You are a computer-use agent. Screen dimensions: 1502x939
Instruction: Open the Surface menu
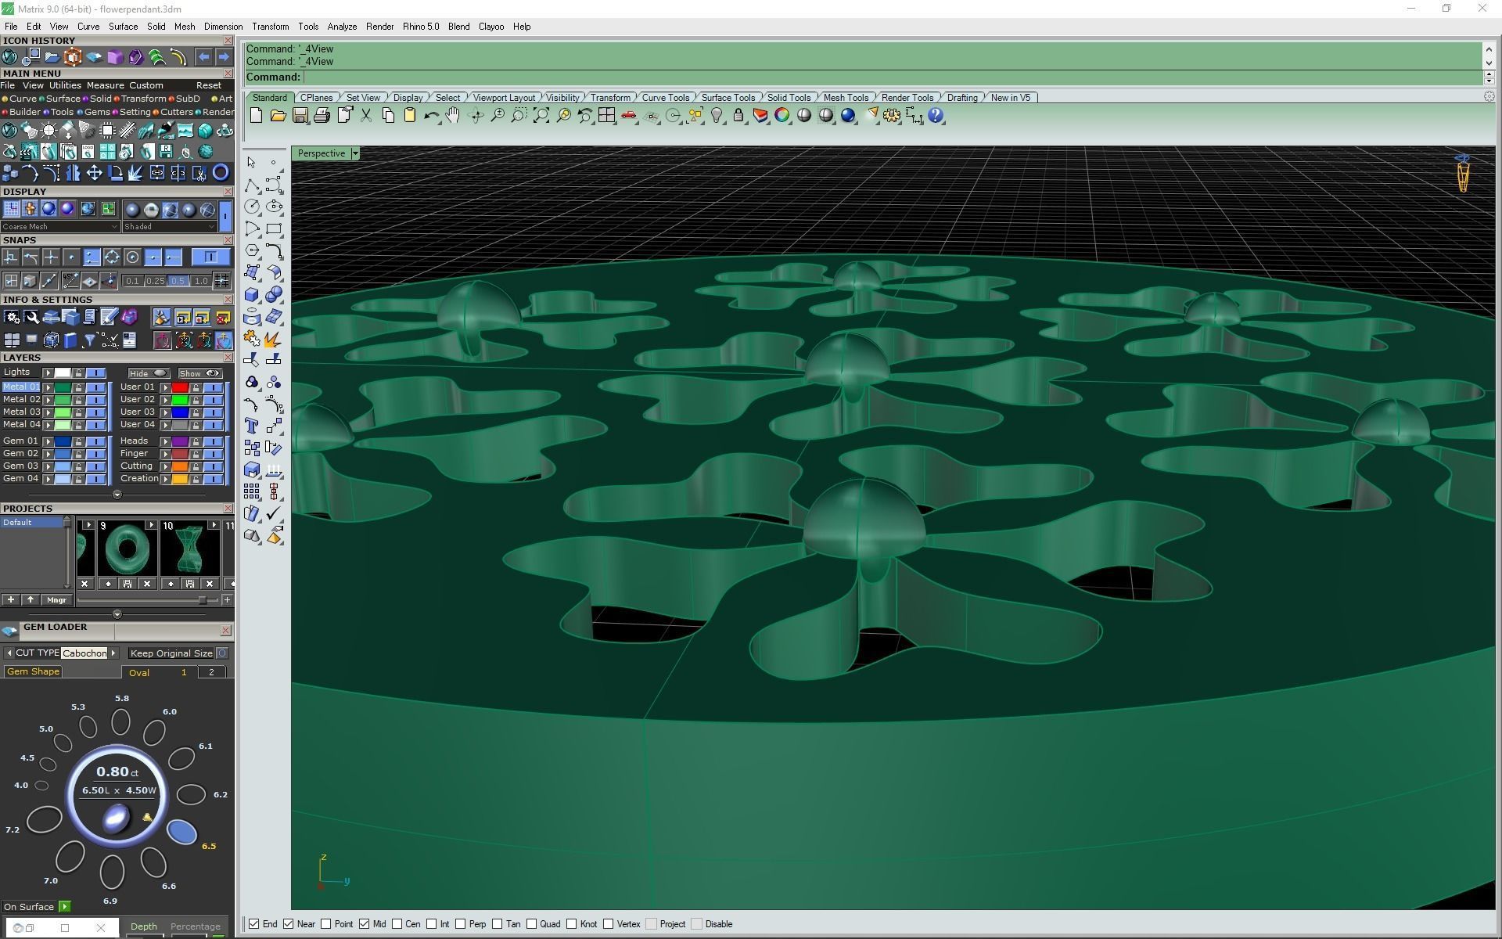pyautogui.click(x=123, y=27)
